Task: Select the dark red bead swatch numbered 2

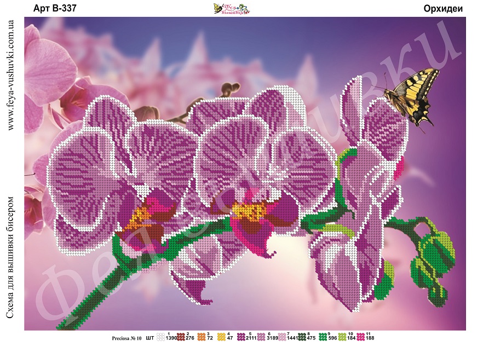Action: [x=181, y=338]
